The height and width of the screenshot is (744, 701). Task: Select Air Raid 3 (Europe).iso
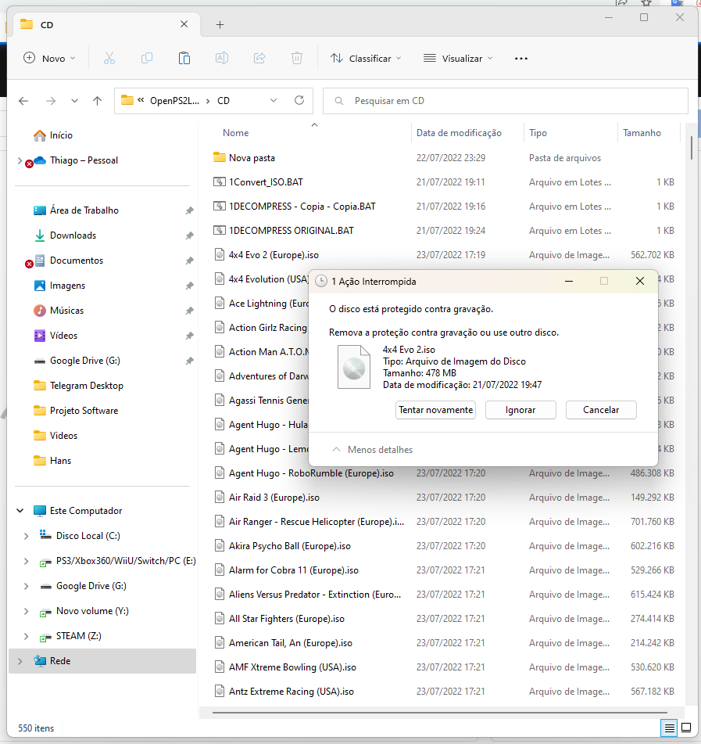coord(274,498)
